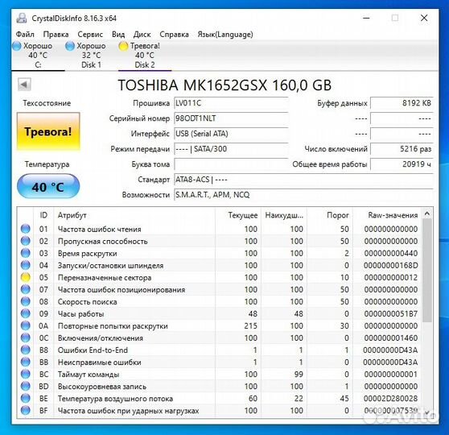Click scrollbar up arrow in attribute list
Screen dimensions: 449x435
coord(427,214)
